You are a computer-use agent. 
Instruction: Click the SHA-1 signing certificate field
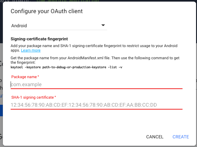pos(97,105)
